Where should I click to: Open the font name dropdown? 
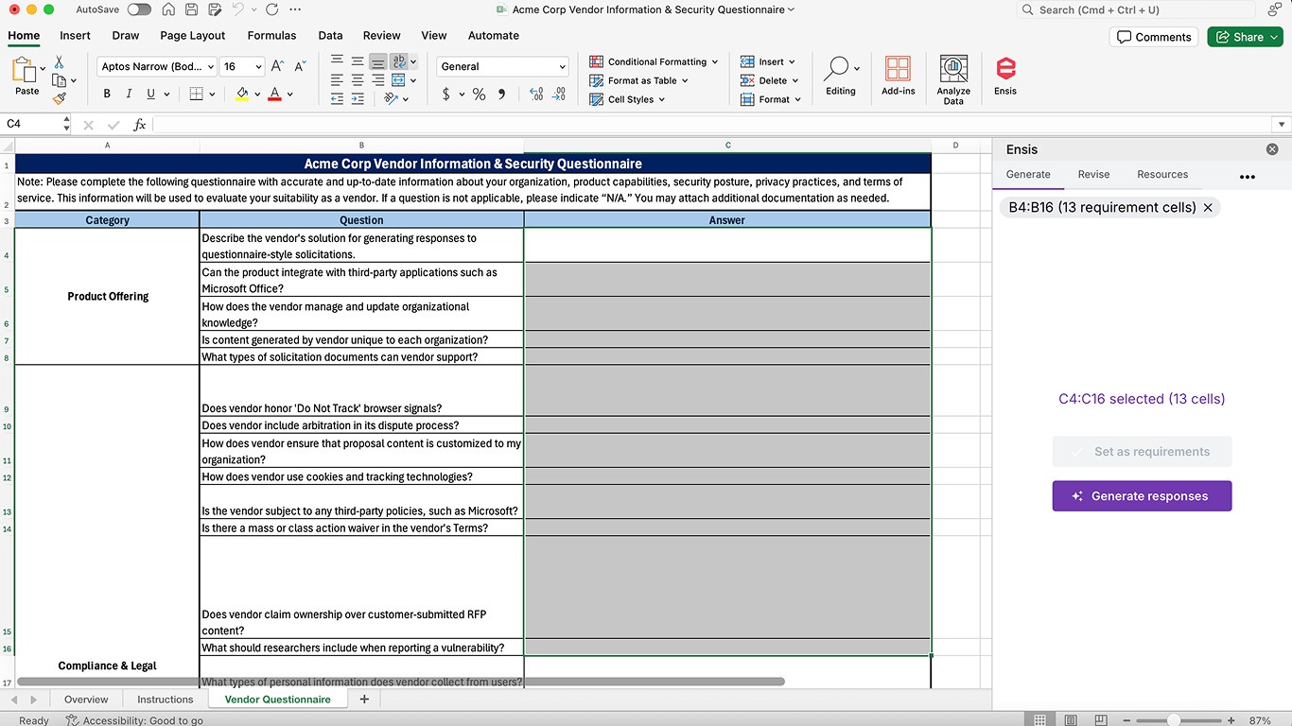point(211,66)
